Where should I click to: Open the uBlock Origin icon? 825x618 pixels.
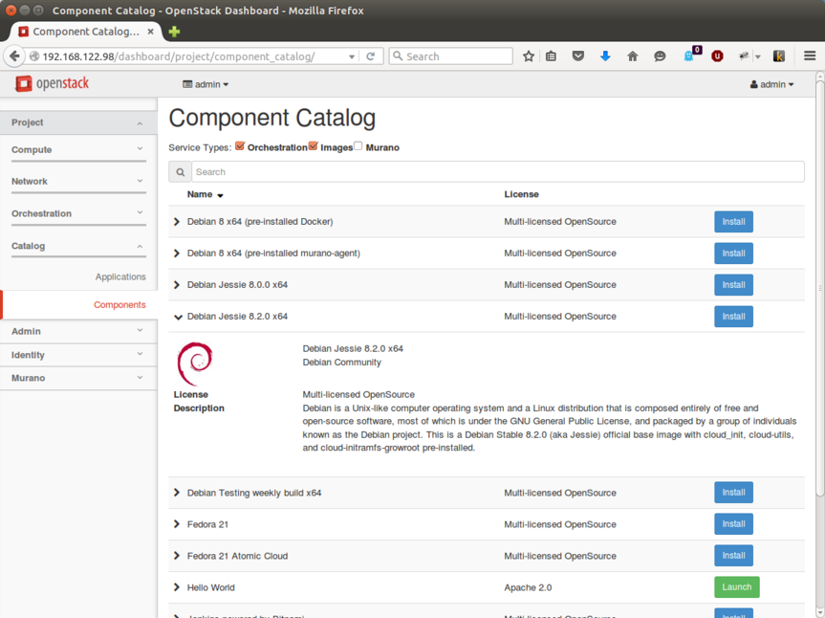tap(717, 55)
